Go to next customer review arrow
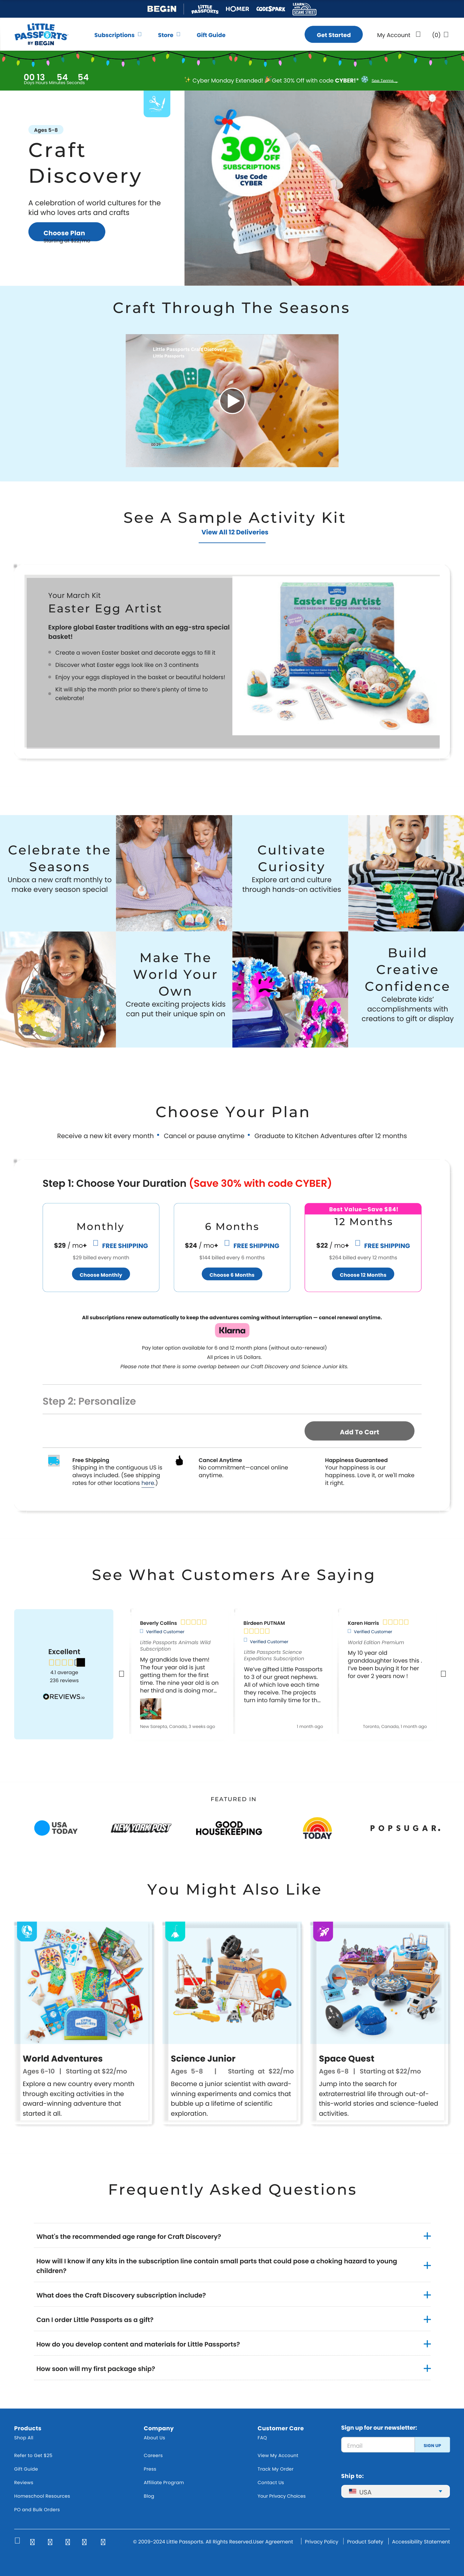 point(443,1673)
